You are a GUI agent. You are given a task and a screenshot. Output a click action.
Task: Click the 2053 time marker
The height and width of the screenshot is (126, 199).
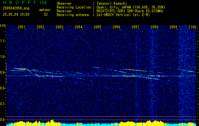(59, 27)
